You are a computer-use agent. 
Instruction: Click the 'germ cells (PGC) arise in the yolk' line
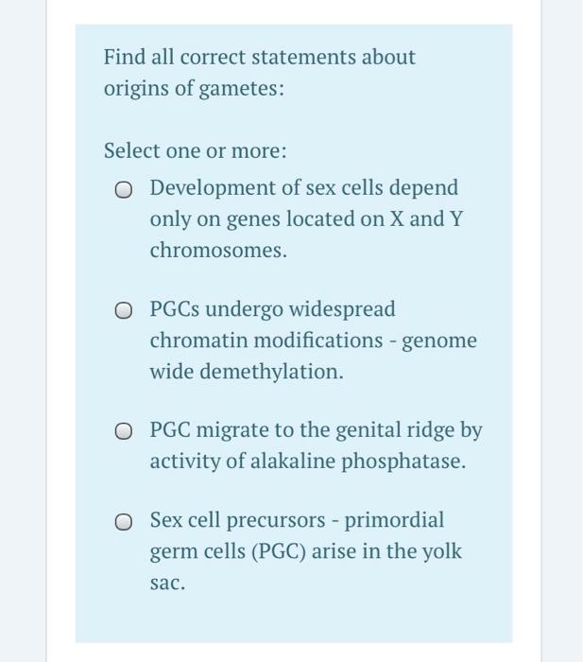tap(306, 551)
